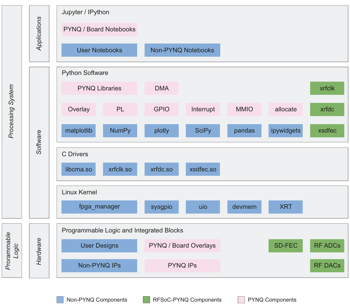
Task: Click the User Designs block
Action: click(99, 246)
